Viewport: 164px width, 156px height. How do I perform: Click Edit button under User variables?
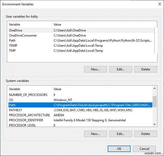click(120, 69)
